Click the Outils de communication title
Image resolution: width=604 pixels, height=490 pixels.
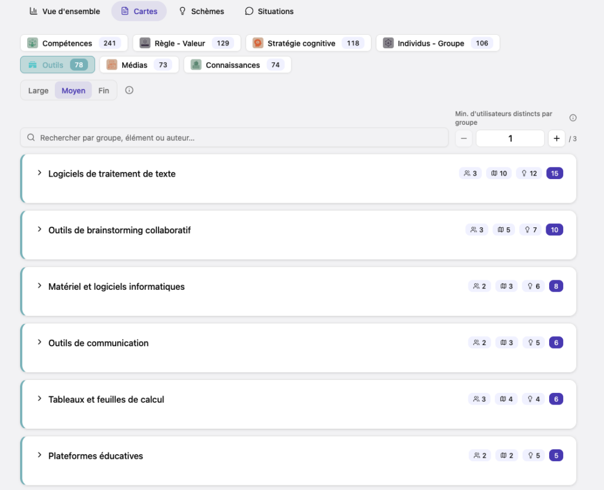click(x=99, y=343)
